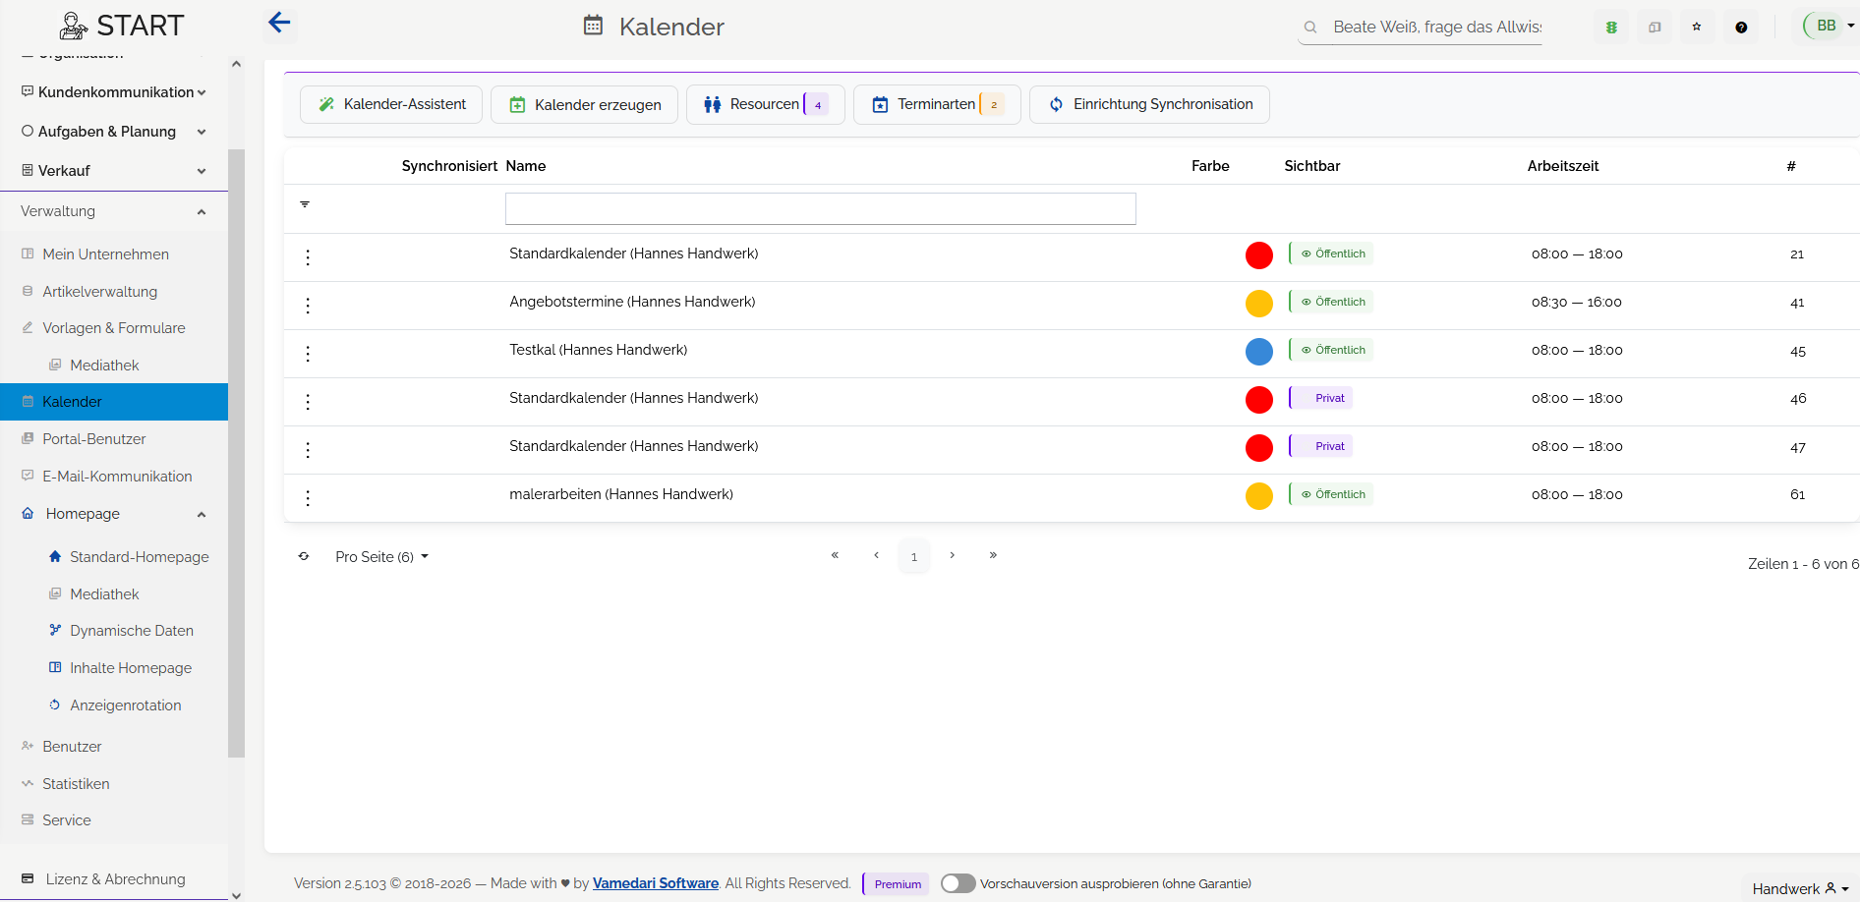Open Artikelverwaltung menu item

(x=99, y=292)
